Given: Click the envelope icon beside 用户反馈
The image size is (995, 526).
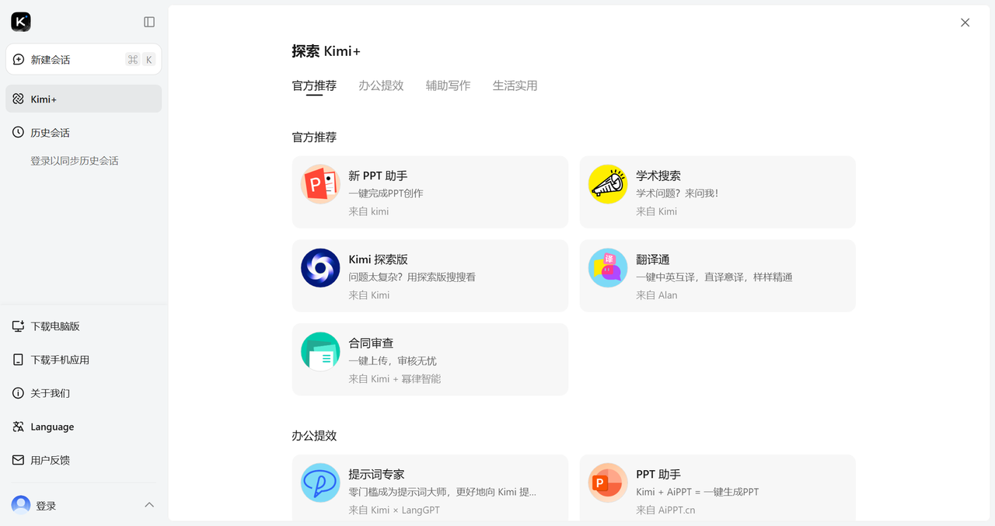Looking at the screenshot, I should pyautogui.click(x=19, y=460).
